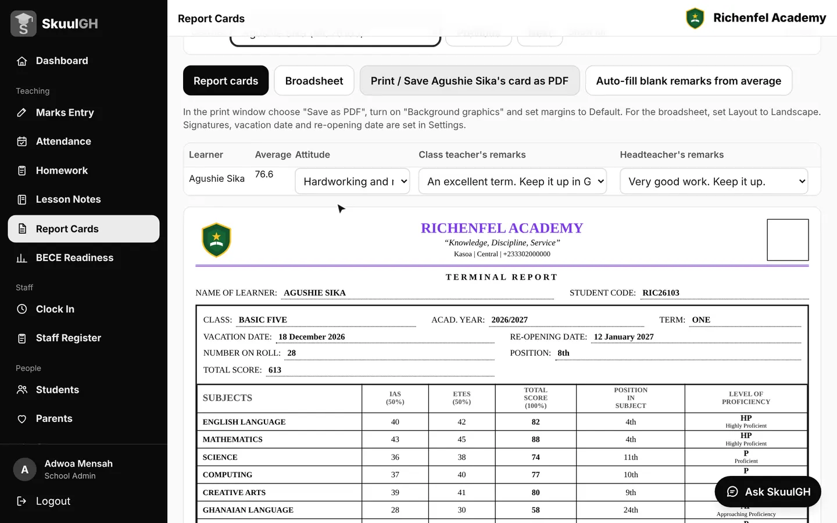Open the Ask SkuulGH assistant button

pyautogui.click(x=768, y=492)
